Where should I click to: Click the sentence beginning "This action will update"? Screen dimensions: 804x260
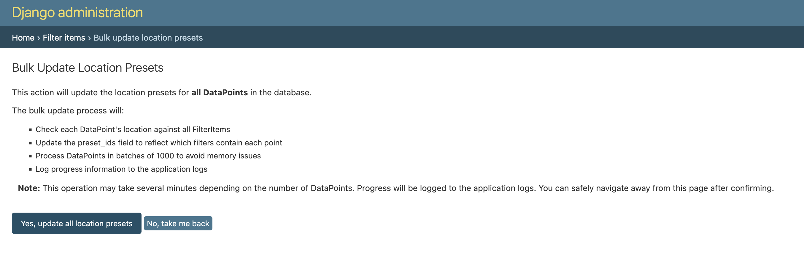point(100,92)
